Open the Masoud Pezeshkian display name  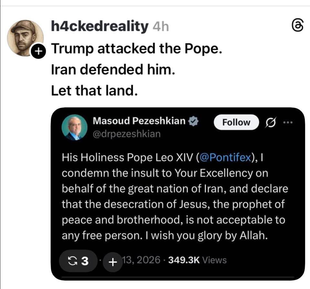(x=139, y=121)
